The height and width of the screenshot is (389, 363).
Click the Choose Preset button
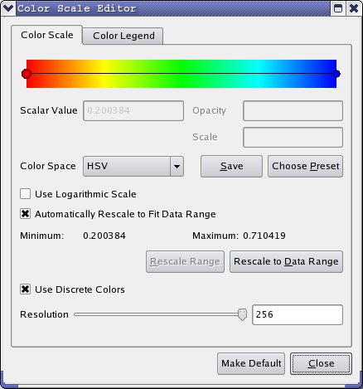tap(305, 166)
